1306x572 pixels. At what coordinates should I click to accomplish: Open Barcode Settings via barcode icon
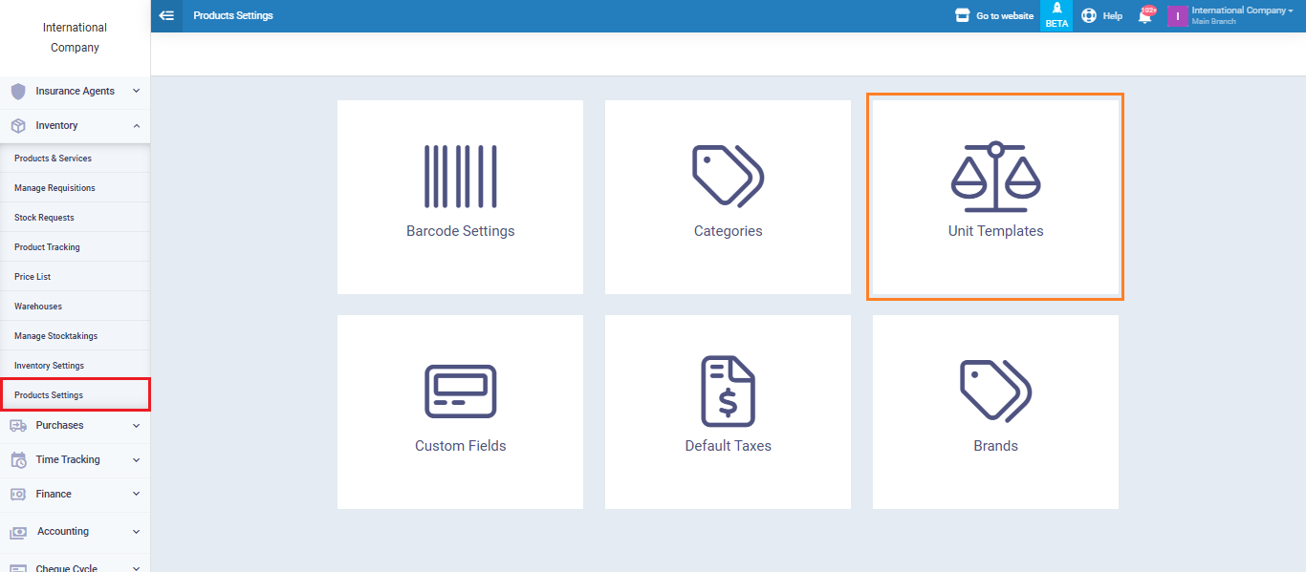tap(460, 176)
